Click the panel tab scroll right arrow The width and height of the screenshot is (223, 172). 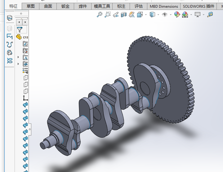pos(25,22)
